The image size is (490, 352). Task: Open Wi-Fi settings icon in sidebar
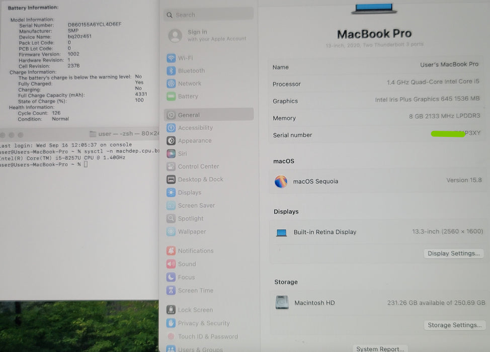point(171,58)
